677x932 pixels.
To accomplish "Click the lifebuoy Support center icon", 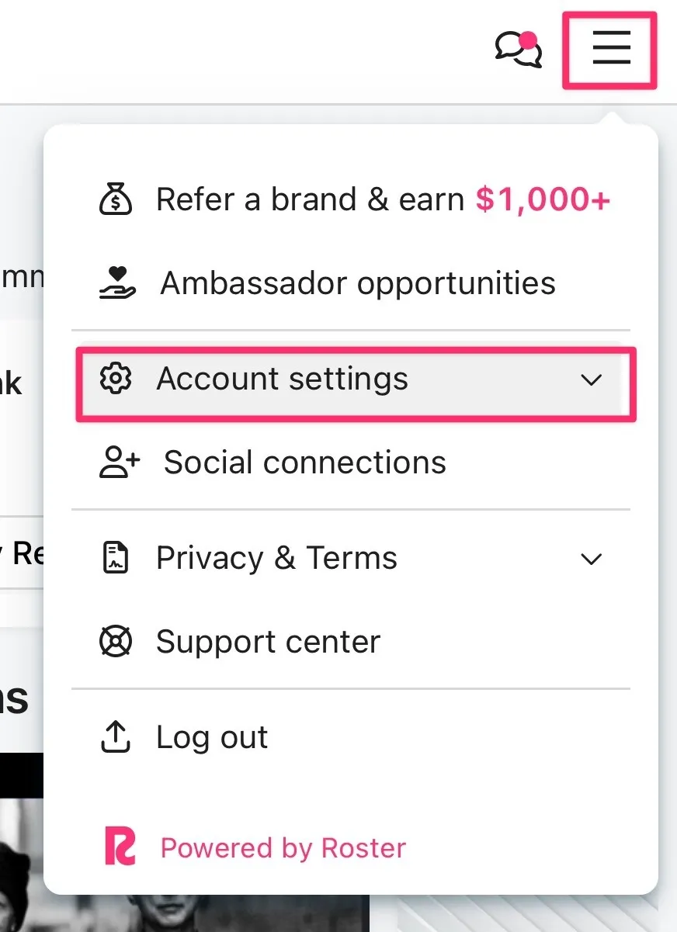I will [x=116, y=642].
